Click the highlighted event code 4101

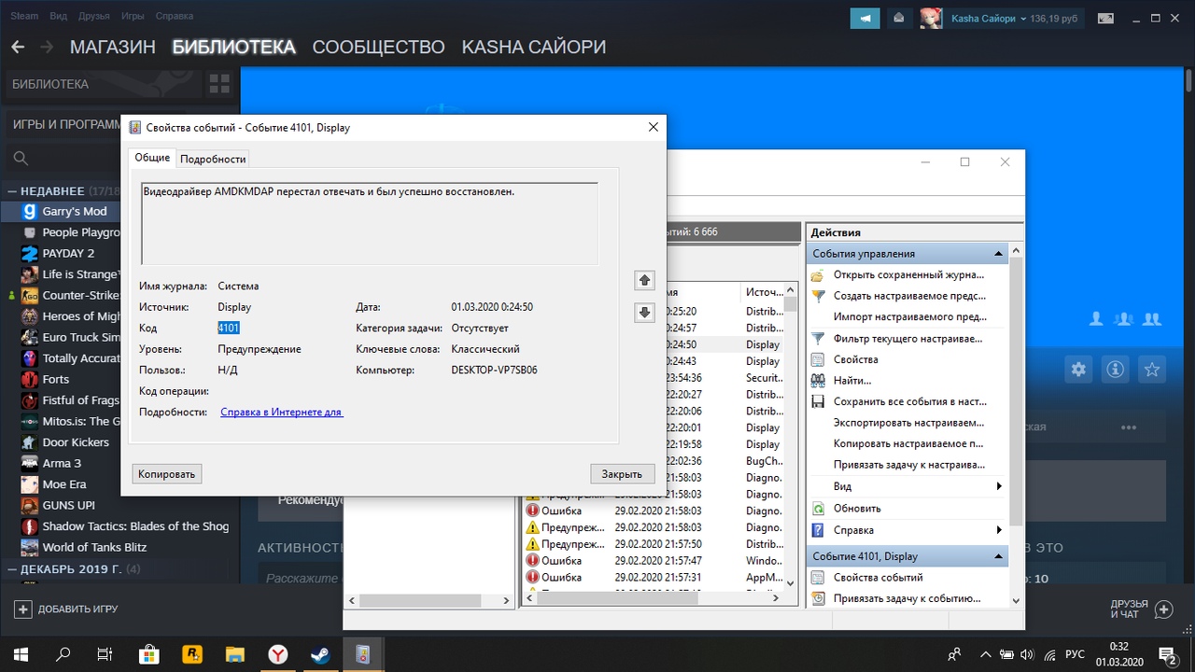click(x=229, y=328)
